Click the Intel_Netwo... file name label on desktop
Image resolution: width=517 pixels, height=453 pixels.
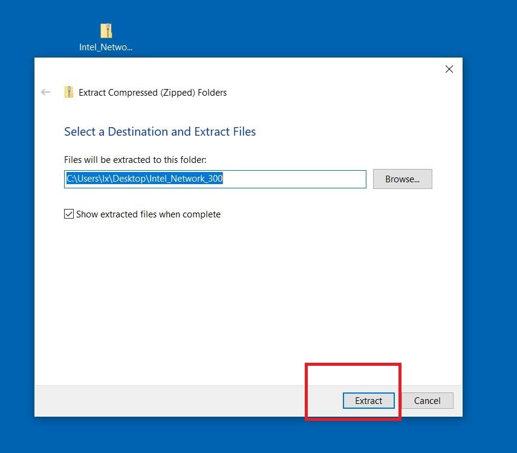coord(106,47)
